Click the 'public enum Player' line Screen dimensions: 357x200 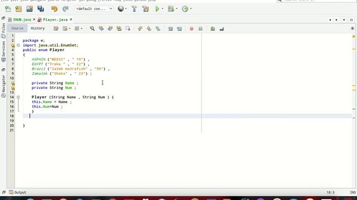click(44, 50)
